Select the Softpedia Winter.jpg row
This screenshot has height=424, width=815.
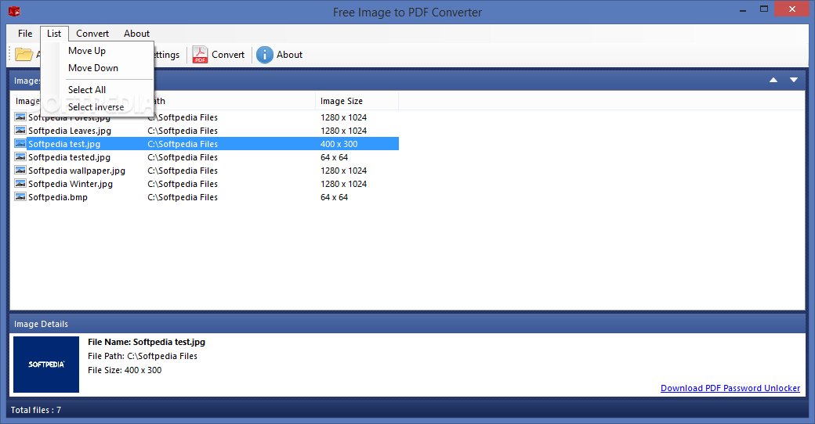[x=206, y=184]
